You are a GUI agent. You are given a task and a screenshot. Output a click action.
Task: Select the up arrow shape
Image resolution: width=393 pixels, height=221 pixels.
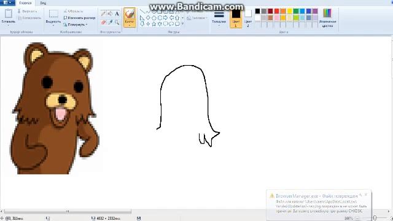pos(177,18)
